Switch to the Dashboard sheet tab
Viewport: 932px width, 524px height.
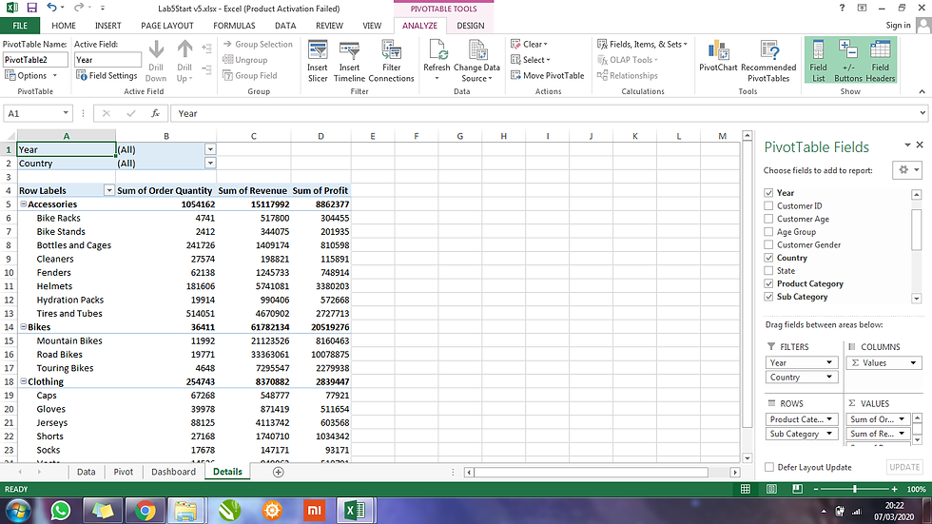[x=173, y=472]
